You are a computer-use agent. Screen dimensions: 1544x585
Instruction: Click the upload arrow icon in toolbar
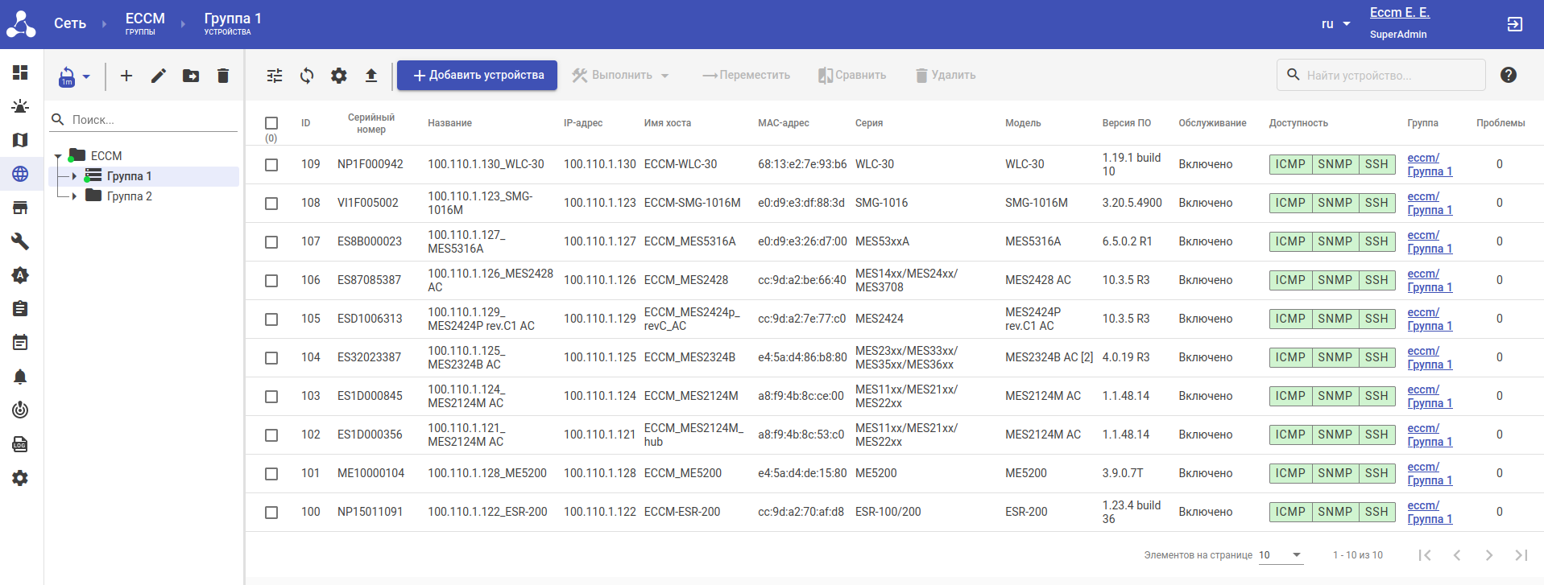(x=371, y=76)
